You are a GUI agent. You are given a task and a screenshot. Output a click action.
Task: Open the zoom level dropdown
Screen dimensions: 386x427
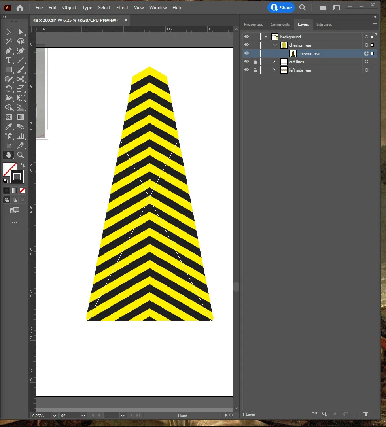click(x=54, y=416)
